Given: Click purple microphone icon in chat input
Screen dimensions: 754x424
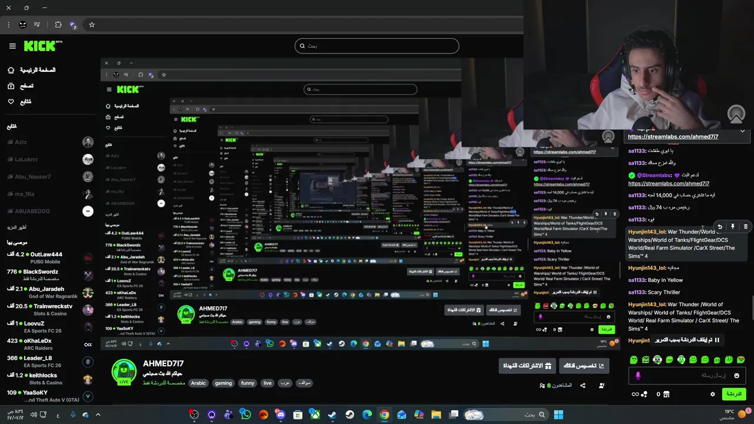Looking at the screenshot, I should [x=638, y=376].
